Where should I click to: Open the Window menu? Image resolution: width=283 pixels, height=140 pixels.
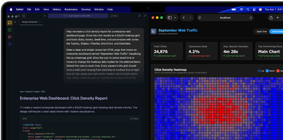coord(99,10)
